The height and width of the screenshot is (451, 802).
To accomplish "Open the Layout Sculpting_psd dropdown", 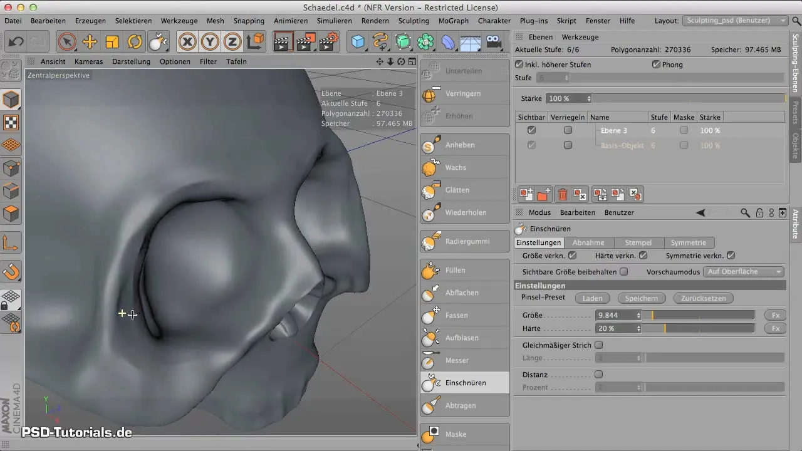I will click(x=735, y=21).
